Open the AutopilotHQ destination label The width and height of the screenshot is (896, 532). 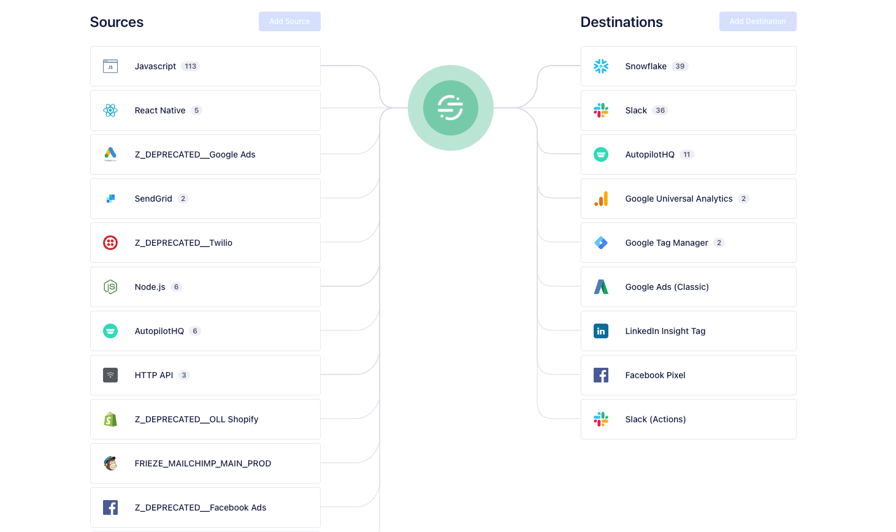650,154
